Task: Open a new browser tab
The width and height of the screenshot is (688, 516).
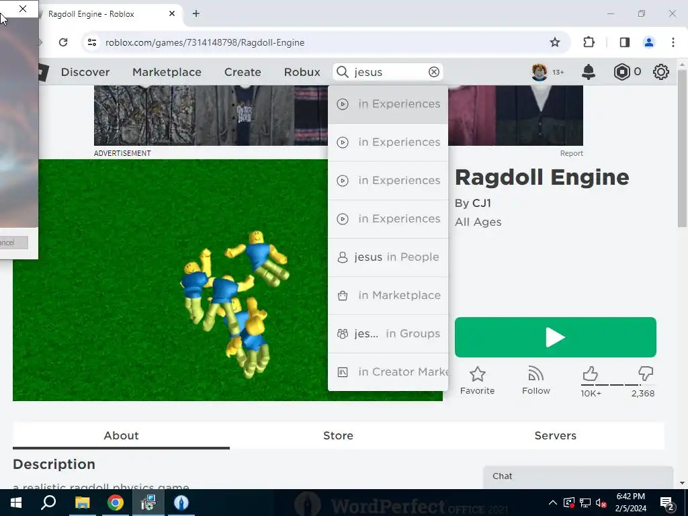Action: [x=196, y=13]
